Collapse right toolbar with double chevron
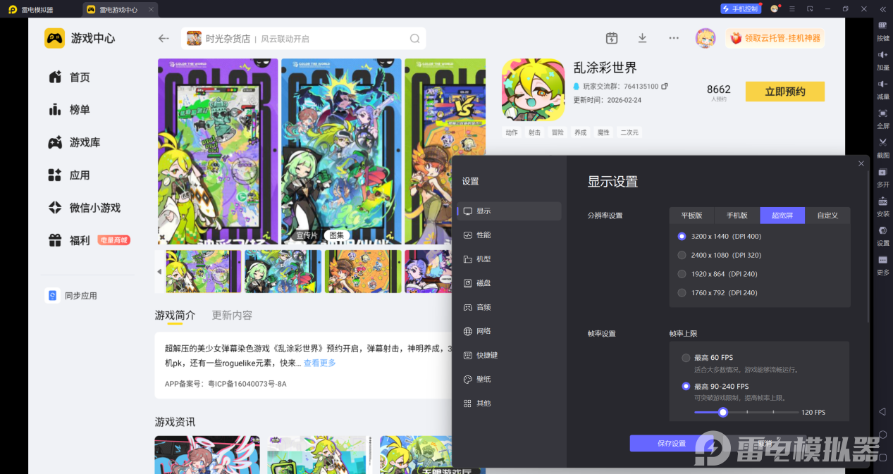Image resolution: width=893 pixels, height=474 pixels. pos(882,8)
